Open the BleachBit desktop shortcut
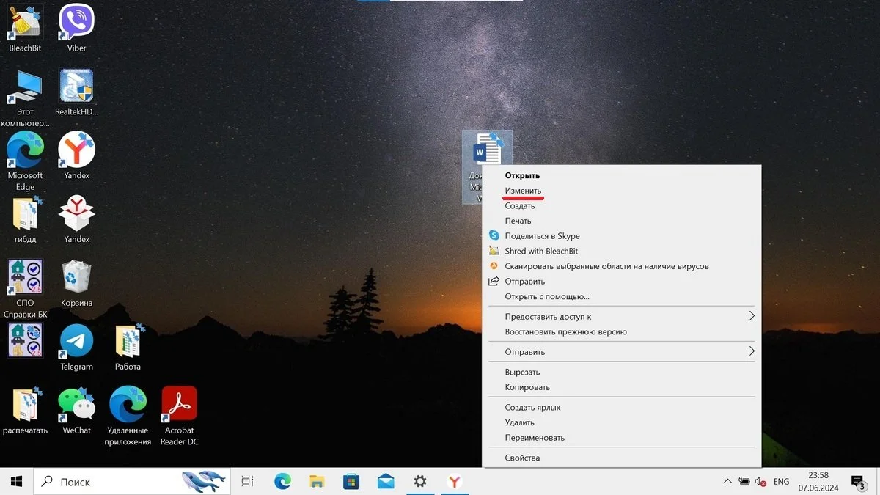This screenshot has height=495, width=880. [25, 29]
